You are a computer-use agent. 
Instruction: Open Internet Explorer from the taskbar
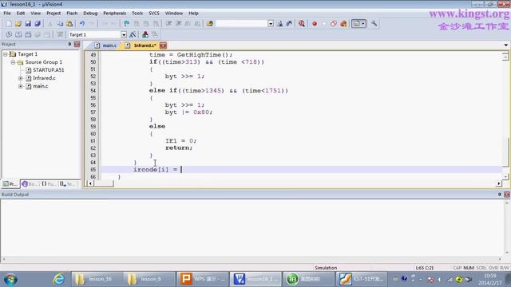click(x=58, y=279)
